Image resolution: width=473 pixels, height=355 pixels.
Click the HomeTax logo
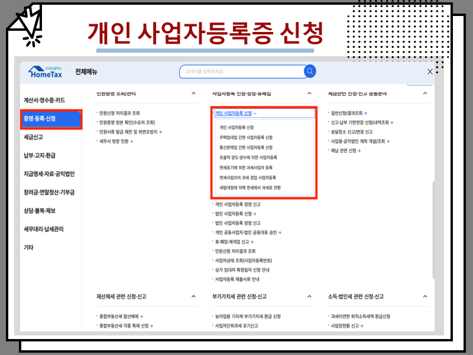[46, 72]
